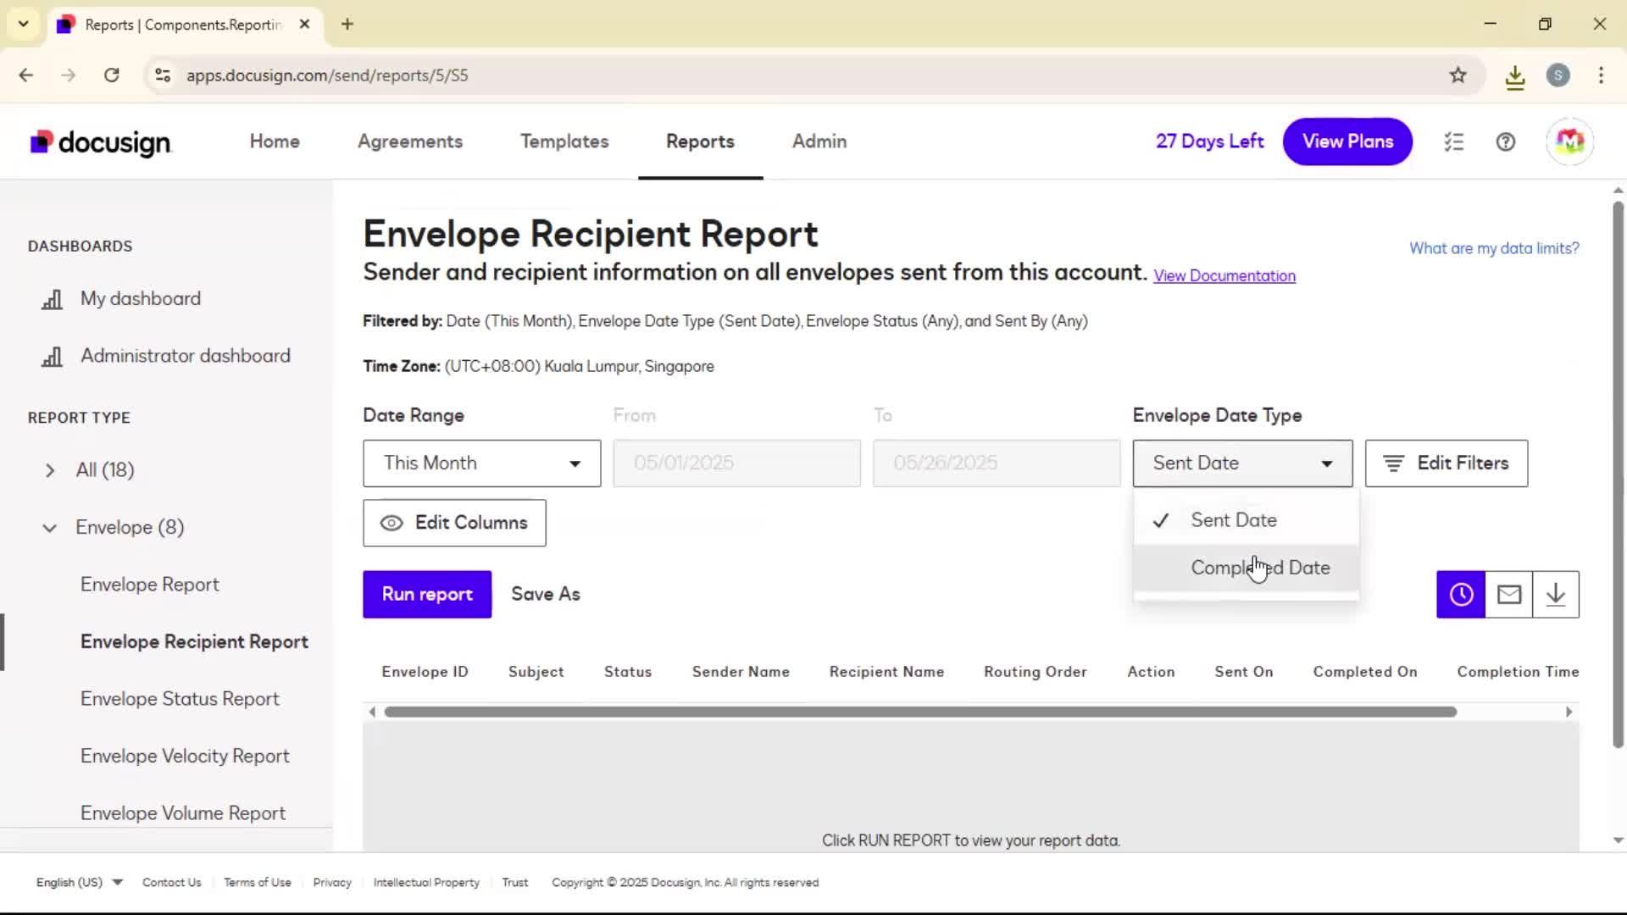The height and width of the screenshot is (915, 1627).
Task: Click 27 Days Left link
Action: pyautogui.click(x=1209, y=141)
